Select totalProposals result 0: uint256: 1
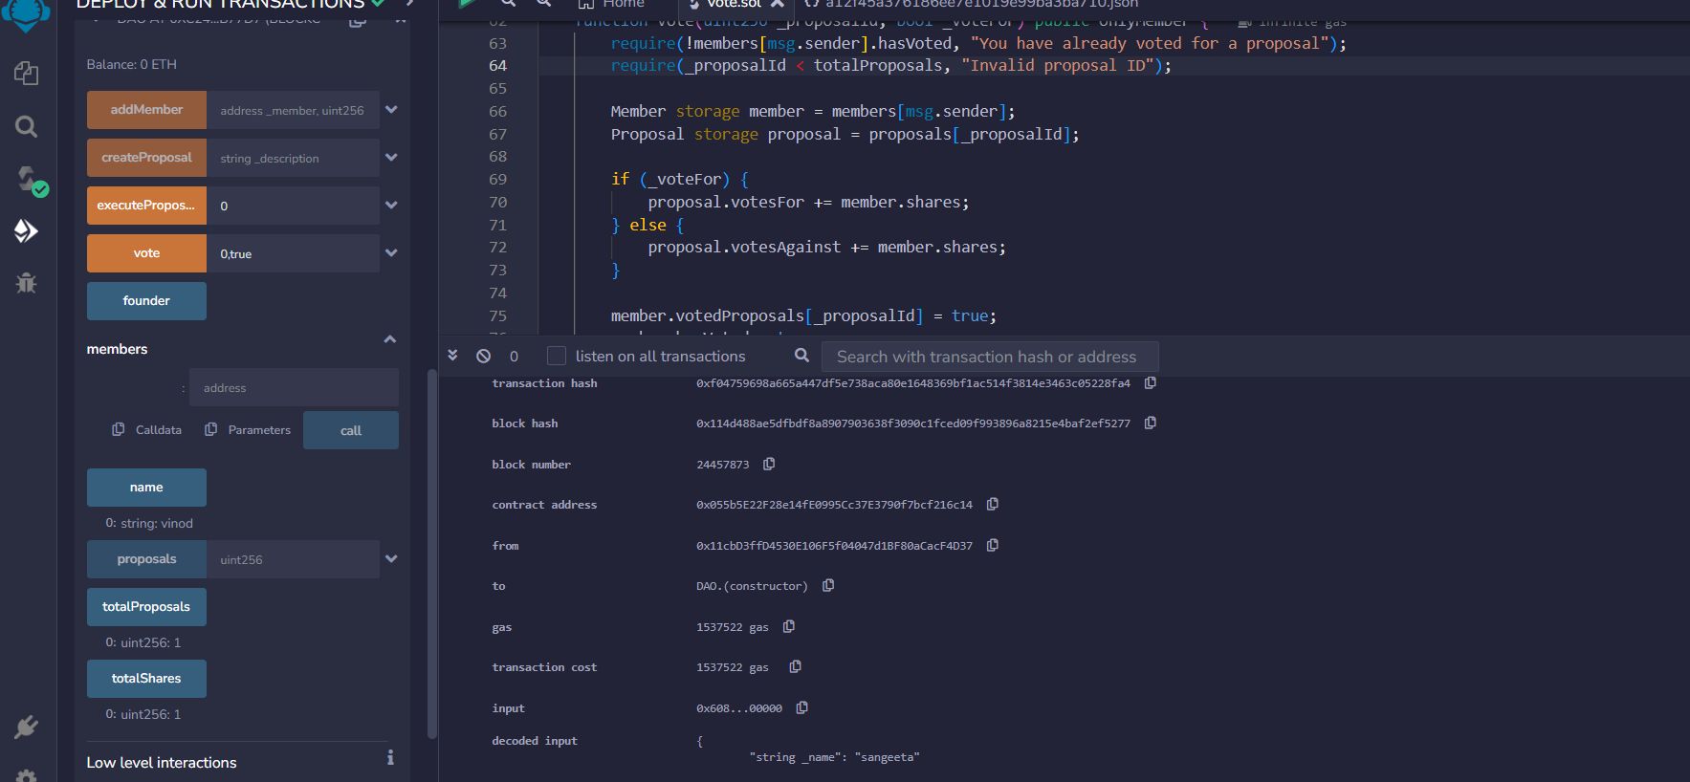 (143, 642)
